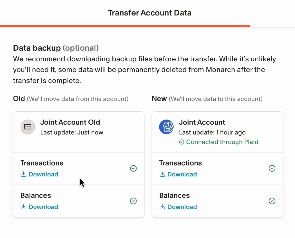295x238 pixels.
Task: Click green checkmark in old account Transactions
Action: pyautogui.click(x=133, y=168)
